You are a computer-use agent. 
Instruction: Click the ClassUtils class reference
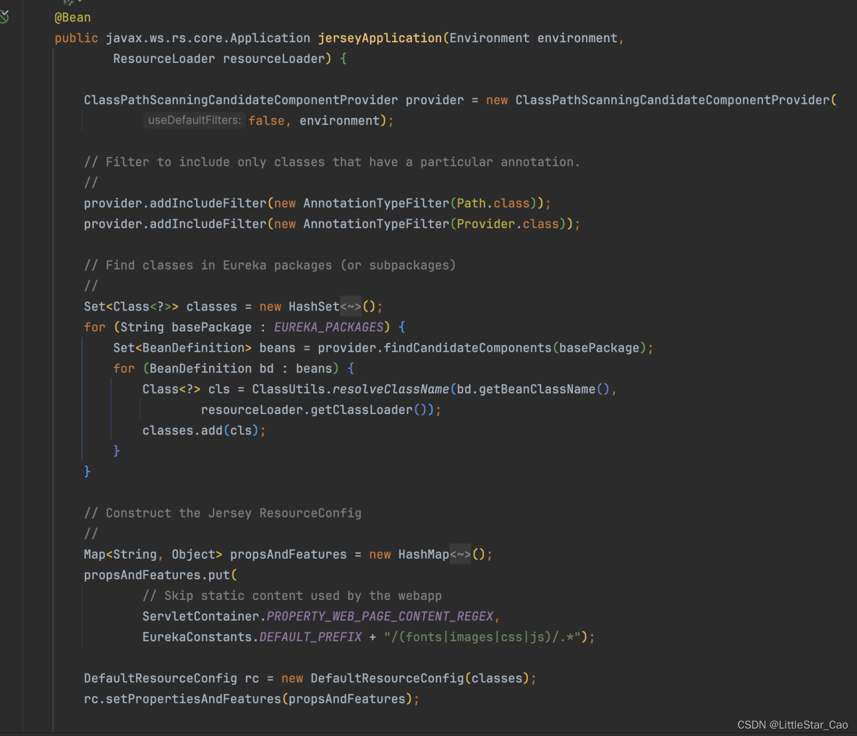289,389
